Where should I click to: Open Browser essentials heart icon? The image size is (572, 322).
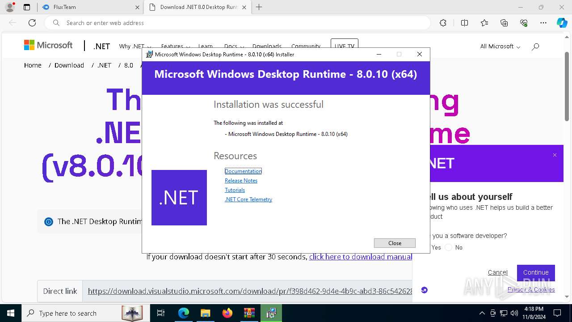tap(524, 23)
